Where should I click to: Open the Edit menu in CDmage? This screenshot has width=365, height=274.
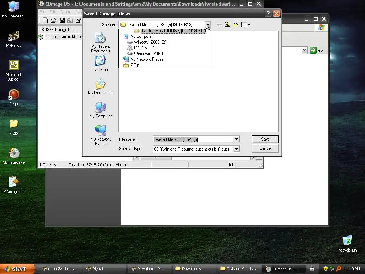[53, 12]
